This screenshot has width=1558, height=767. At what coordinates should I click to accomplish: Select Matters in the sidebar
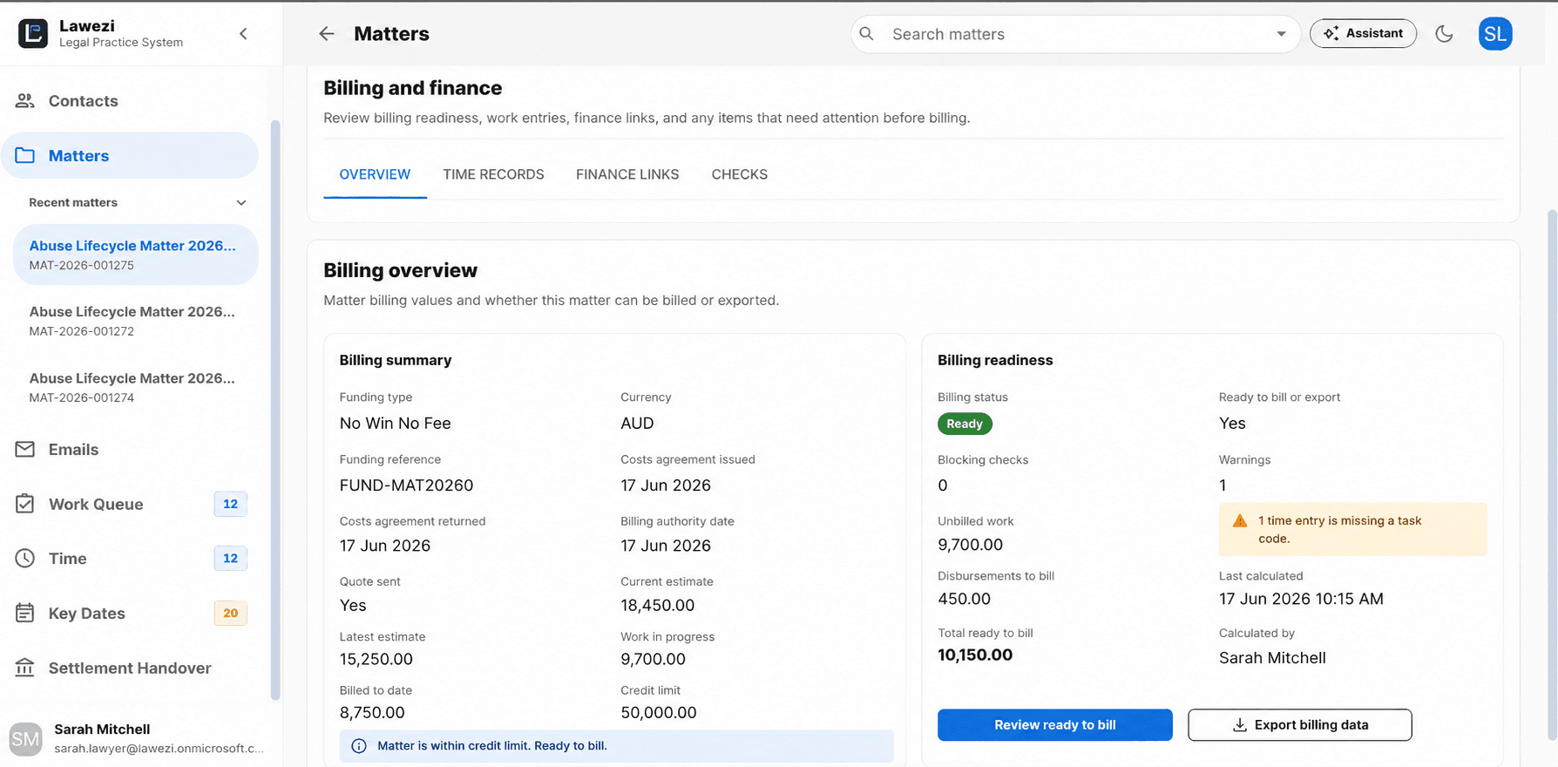pos(130,156)
